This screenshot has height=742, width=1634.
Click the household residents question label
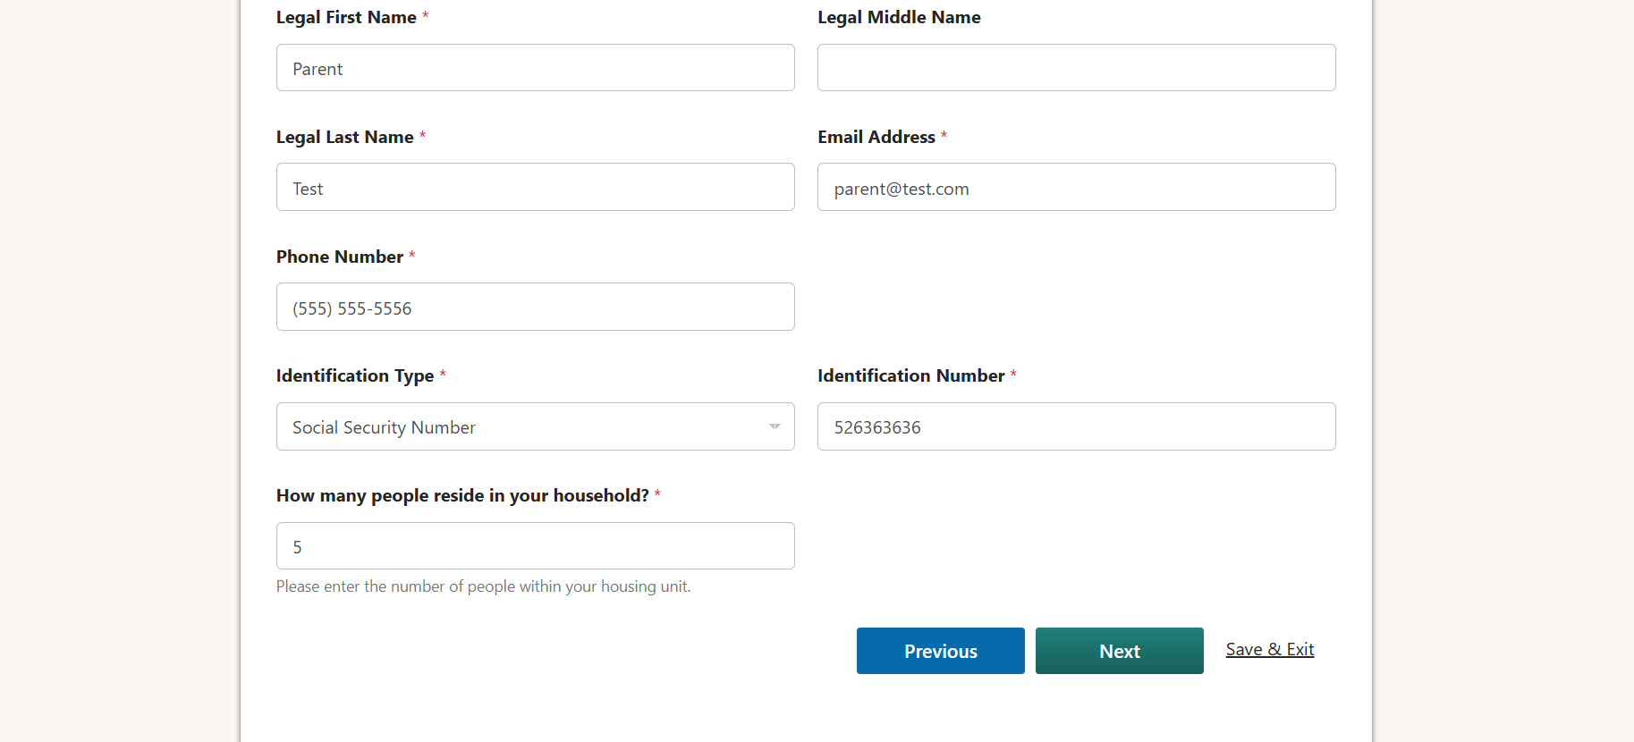click(462, 496)
